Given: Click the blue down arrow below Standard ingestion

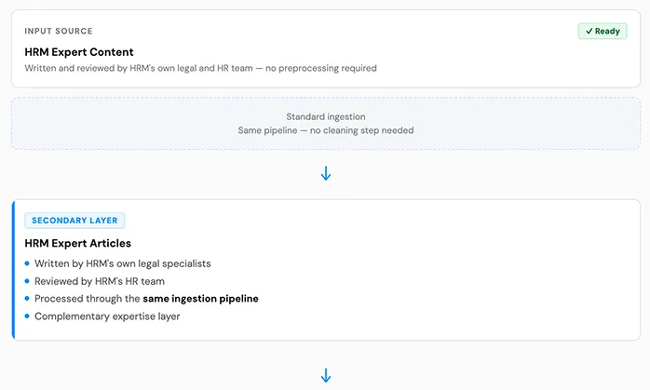Looking at the screenshot, I should pyautogui.click(x=326, y=173).
